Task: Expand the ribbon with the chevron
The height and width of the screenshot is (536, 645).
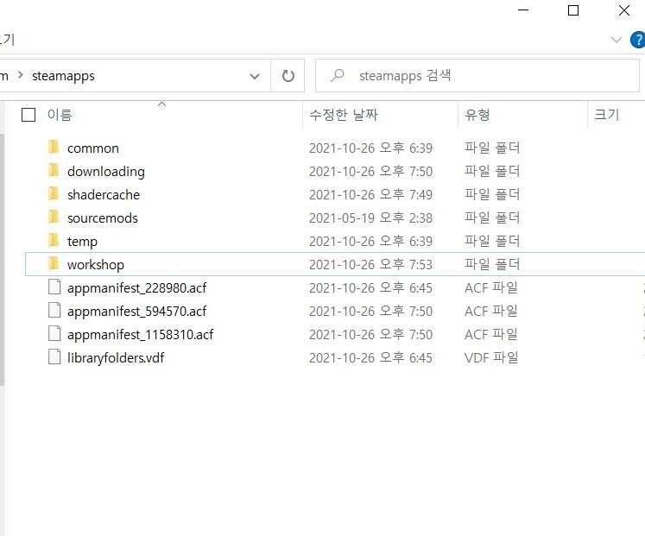Action: click(616, 40)
